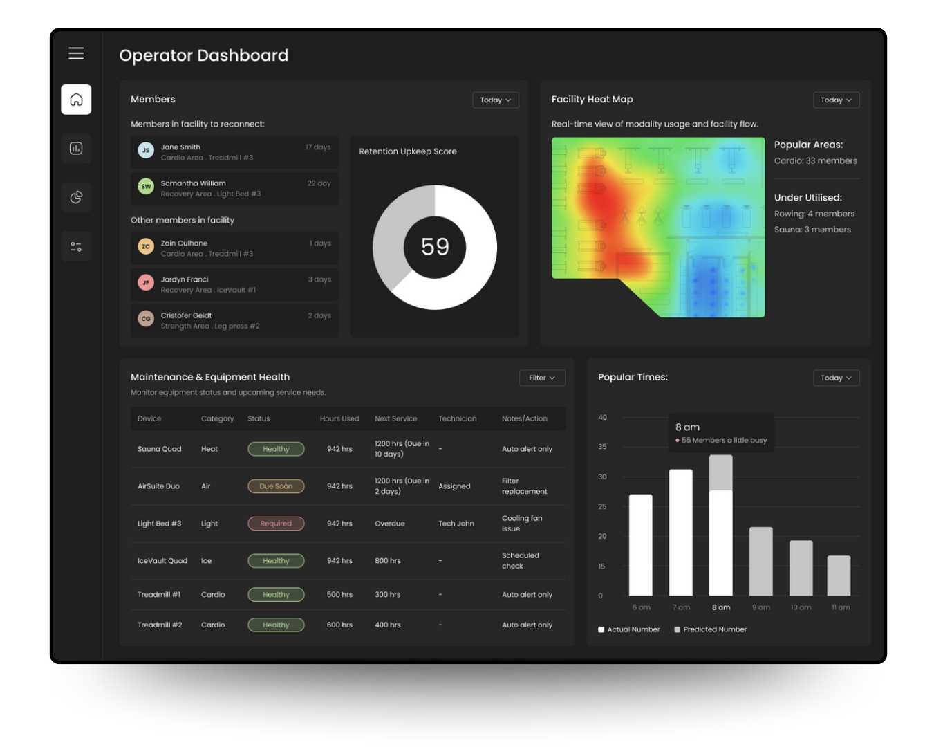Open the bar chart reports icon in sidebar
The width and height of the screenshot is (934, 747).
[76, 148]
